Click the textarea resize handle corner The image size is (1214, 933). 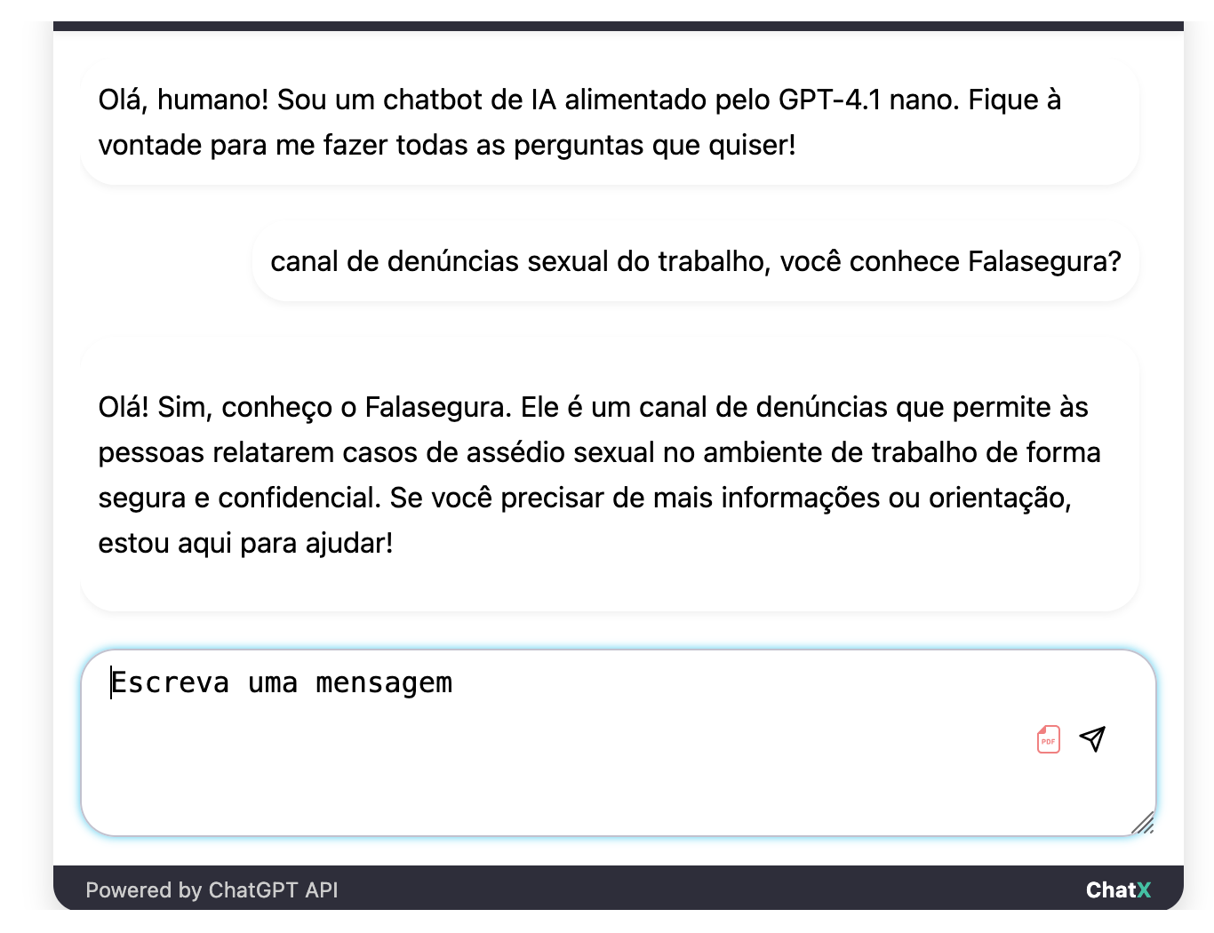pyautogui.click(x=1143, y=823)
